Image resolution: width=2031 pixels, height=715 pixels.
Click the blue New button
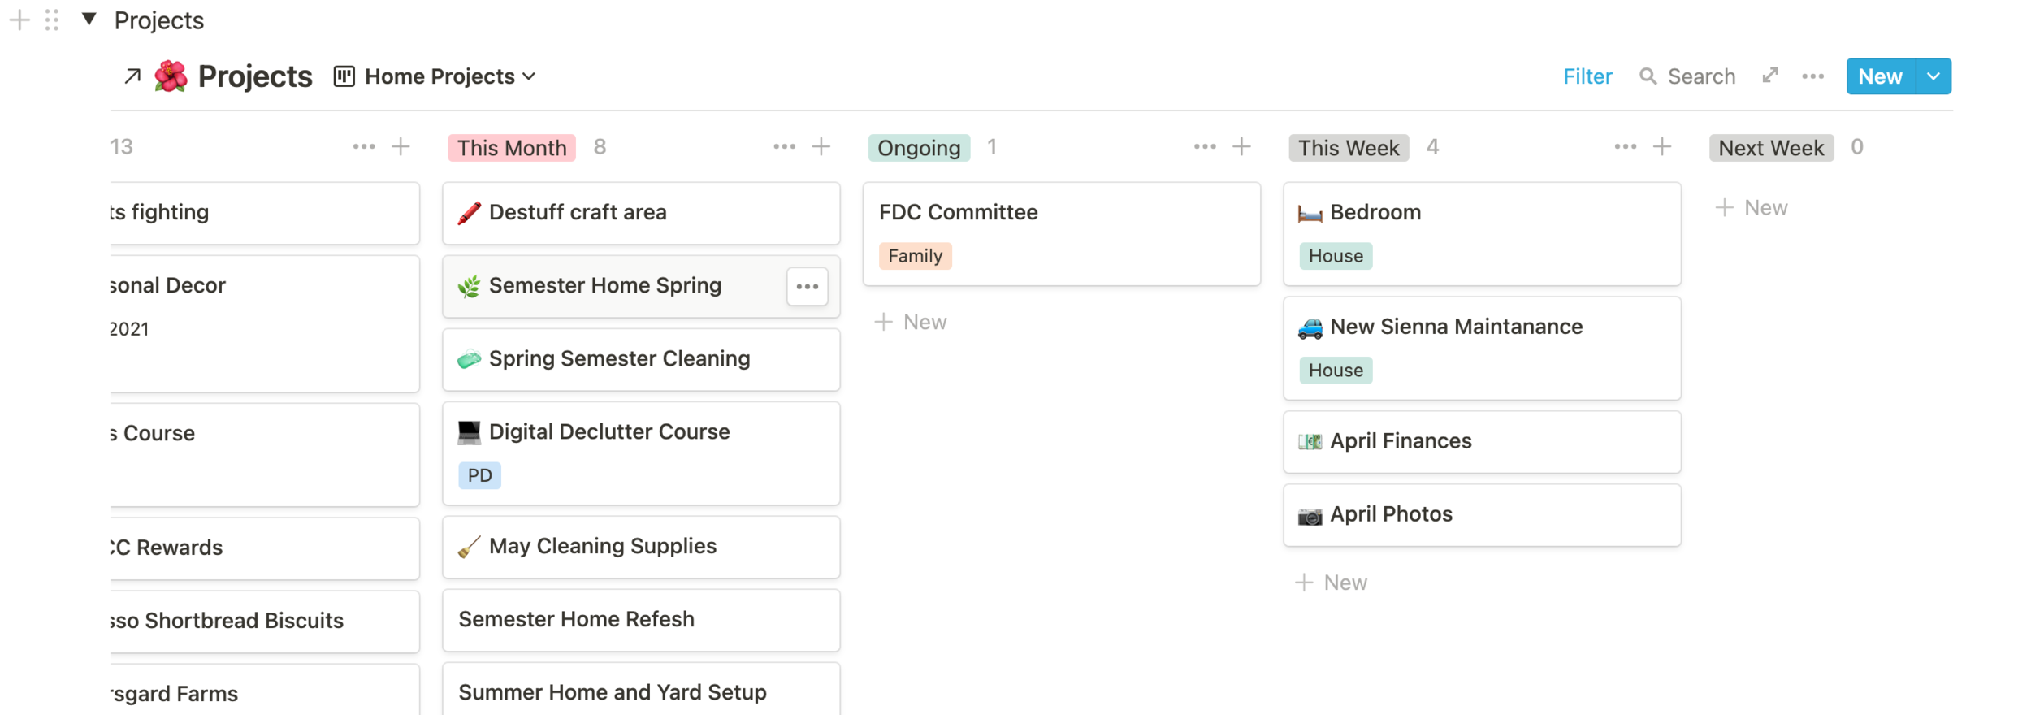click(1881, 76)
